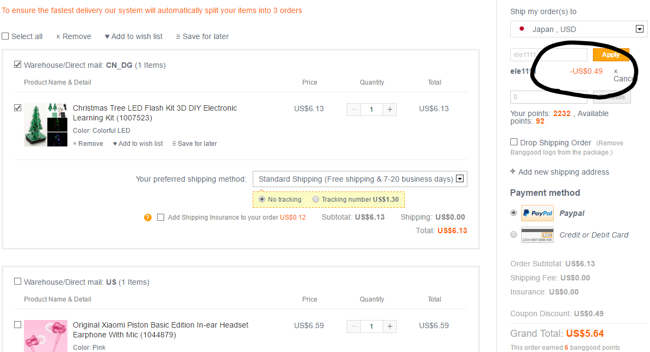Screen dimensions: 650x352
Task: Click the points redeem input field
Action: pyautogui.click(x=549, y=97)
